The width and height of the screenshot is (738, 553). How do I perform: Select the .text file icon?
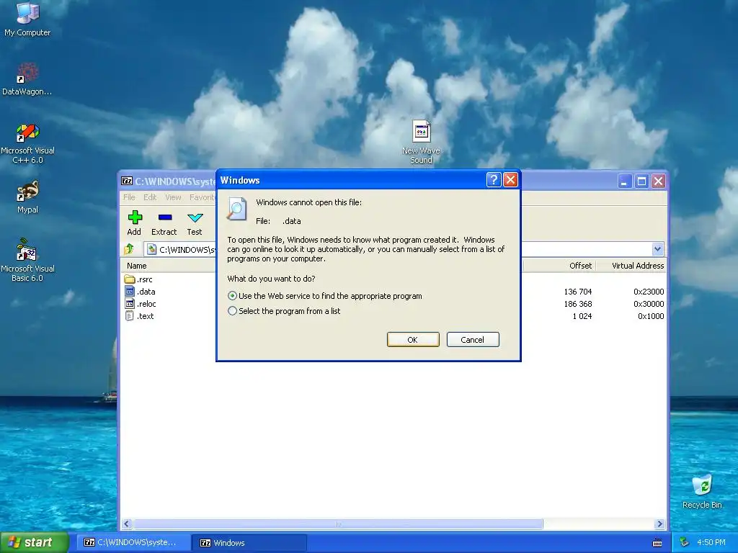click(130, 316)
